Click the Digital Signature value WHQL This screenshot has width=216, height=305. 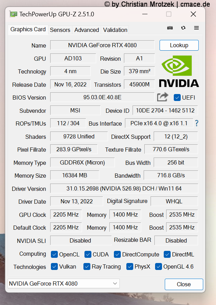(x=174, y=201)
